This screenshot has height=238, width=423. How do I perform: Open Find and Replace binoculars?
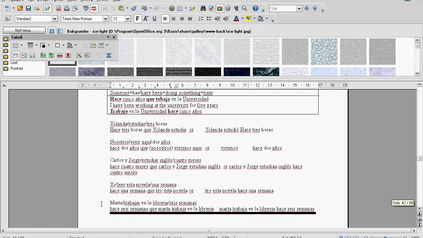203,8
